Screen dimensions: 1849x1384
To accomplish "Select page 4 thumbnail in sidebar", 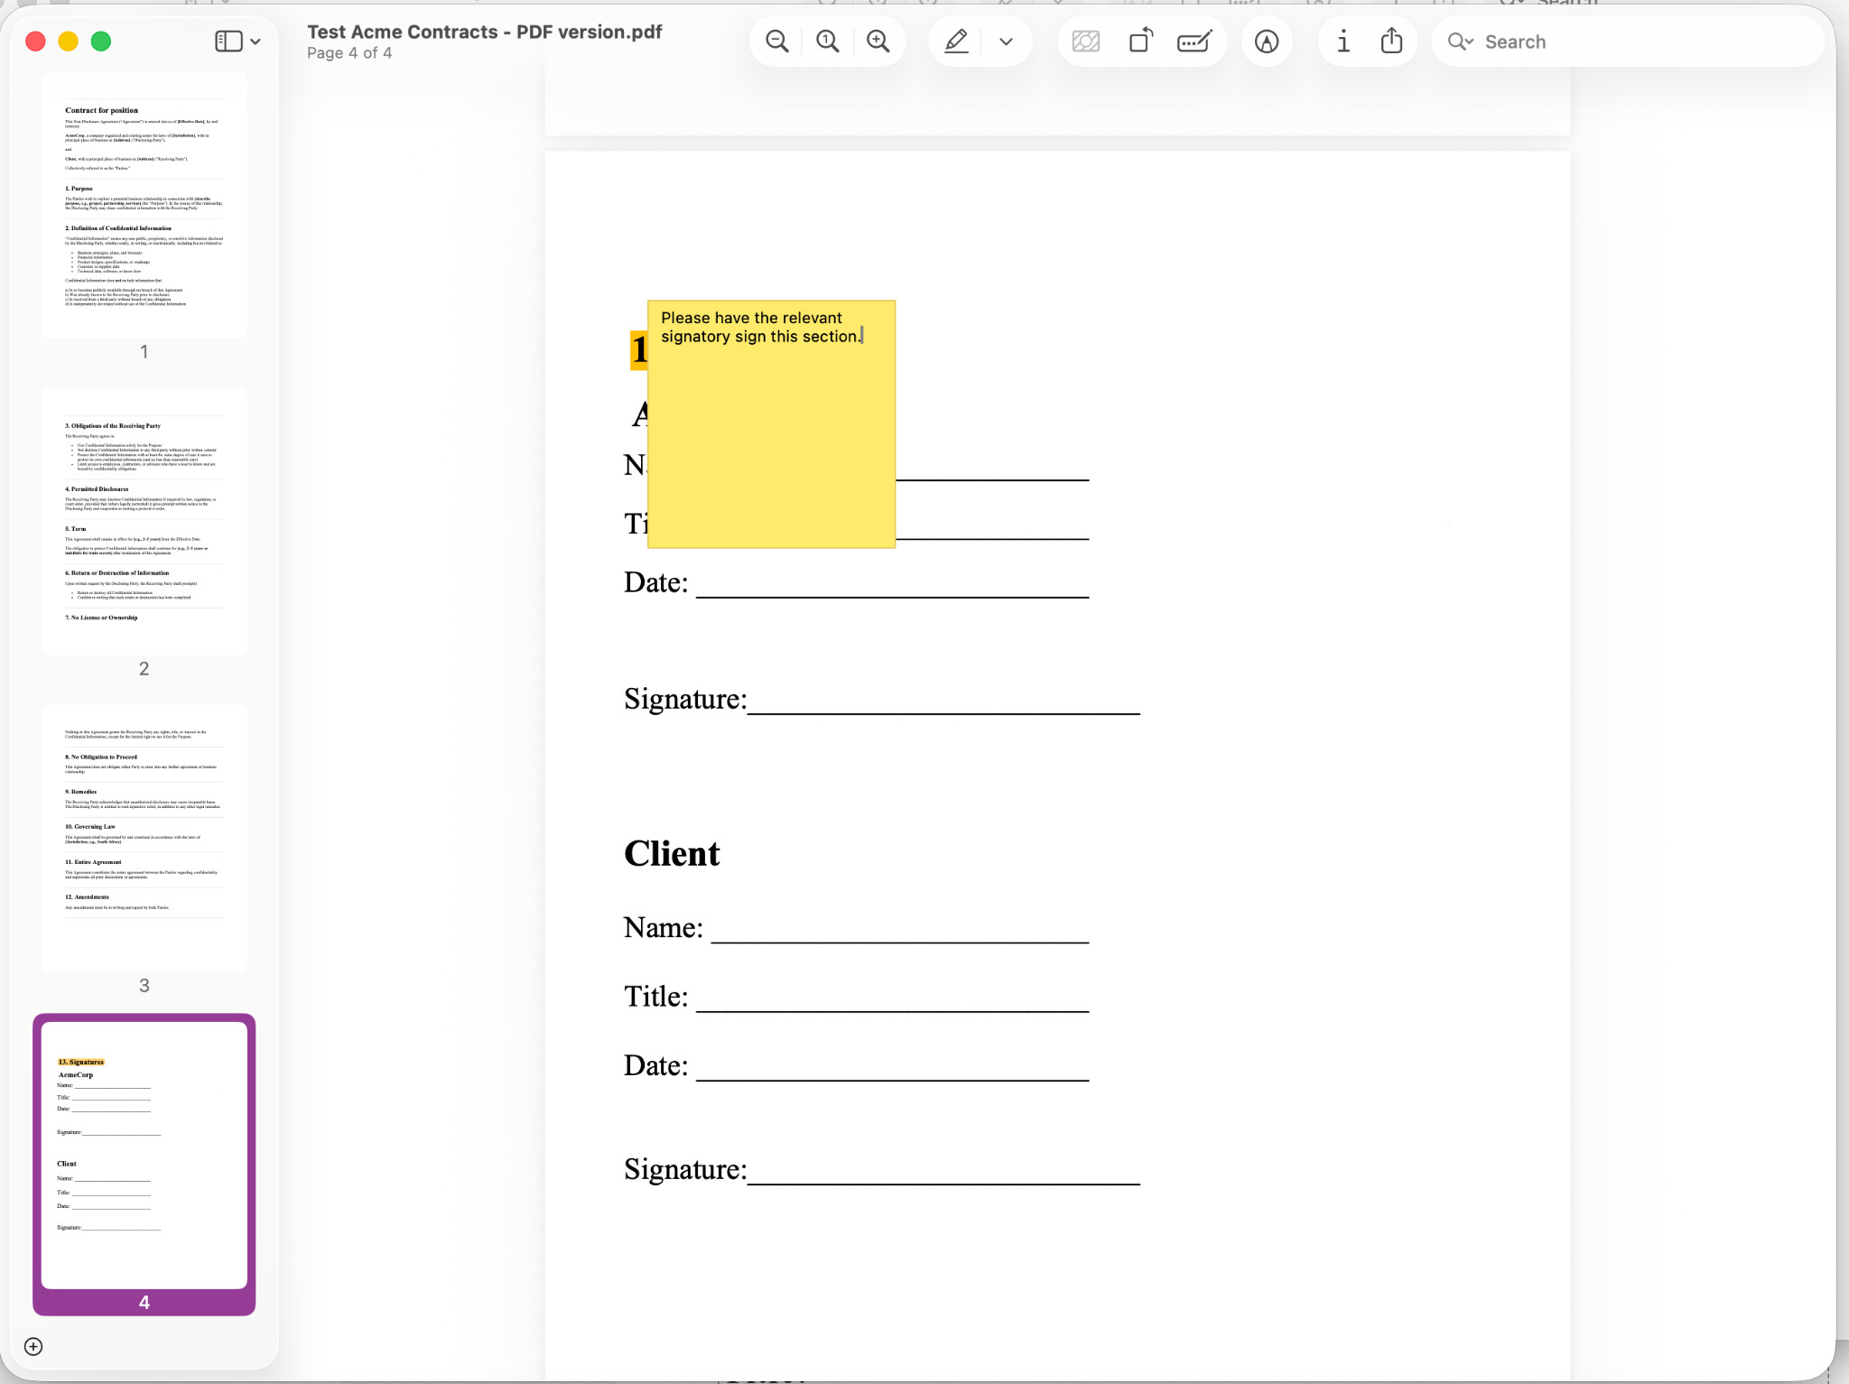I will 144,1155.
